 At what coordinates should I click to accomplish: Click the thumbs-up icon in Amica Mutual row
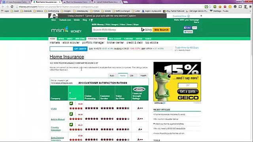click(71, 114)
